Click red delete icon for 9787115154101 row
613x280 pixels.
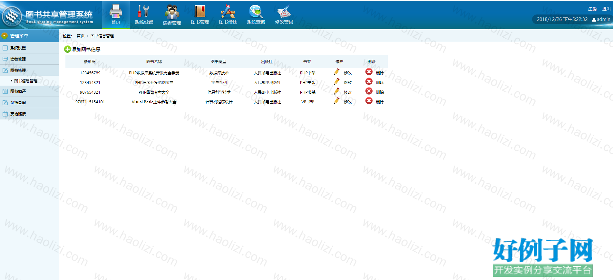369,101
